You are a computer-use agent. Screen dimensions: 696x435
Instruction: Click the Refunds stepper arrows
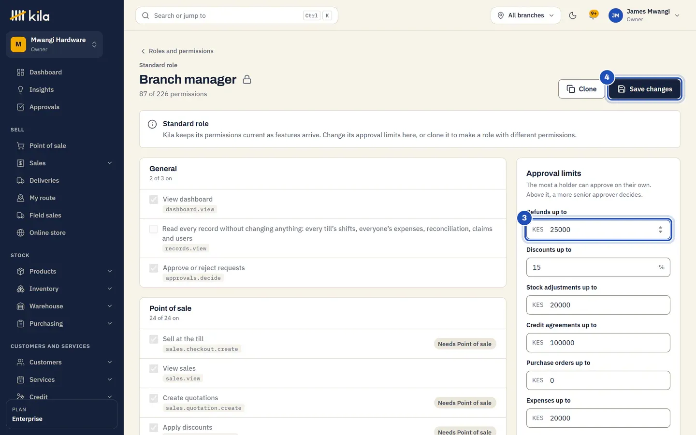[660, 230]
